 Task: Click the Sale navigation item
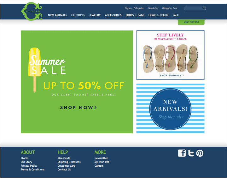pos(176,15)
